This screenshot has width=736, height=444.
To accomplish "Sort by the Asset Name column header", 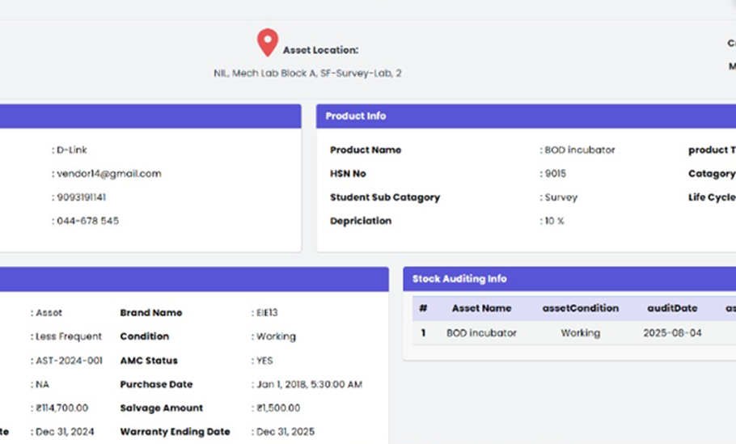I will click(481, 308).
